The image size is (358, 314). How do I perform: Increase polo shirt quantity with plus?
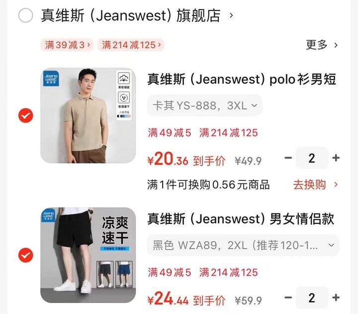[336, 158]
